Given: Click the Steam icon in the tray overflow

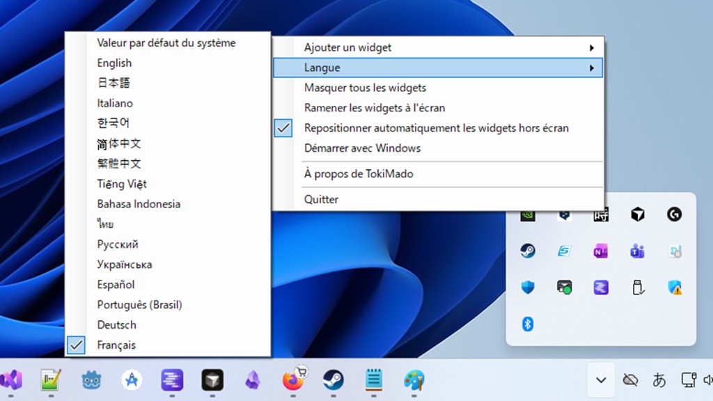Looking at the screenshot, I should click(x=528, y=251).
